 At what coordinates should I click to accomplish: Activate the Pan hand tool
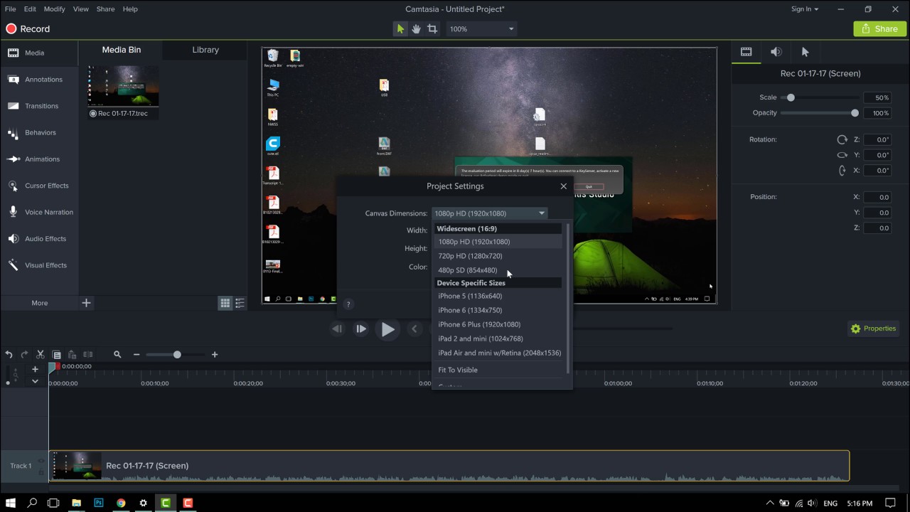(416, 29)
